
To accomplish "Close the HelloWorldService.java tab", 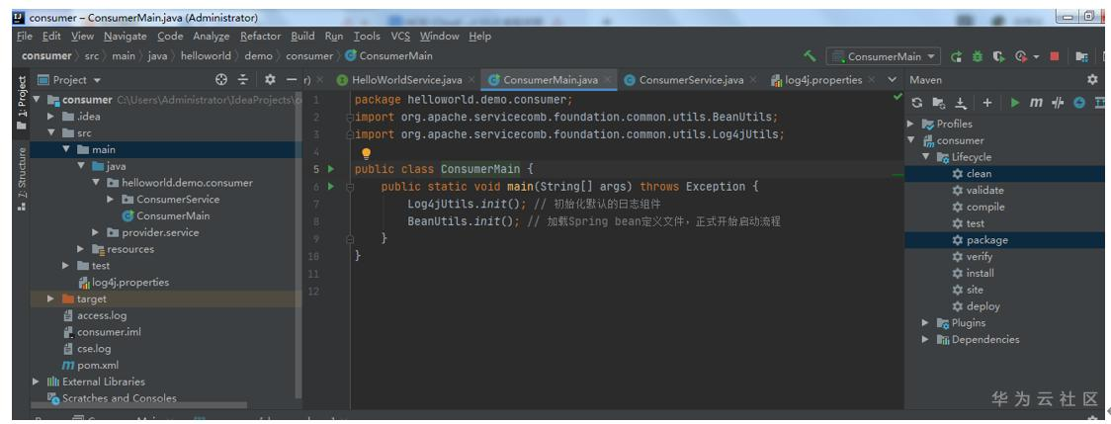I will click(x=470, y=80).
